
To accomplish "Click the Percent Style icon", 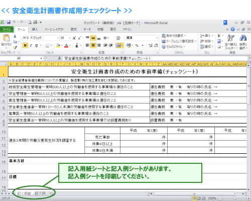I will click(137, 45).
